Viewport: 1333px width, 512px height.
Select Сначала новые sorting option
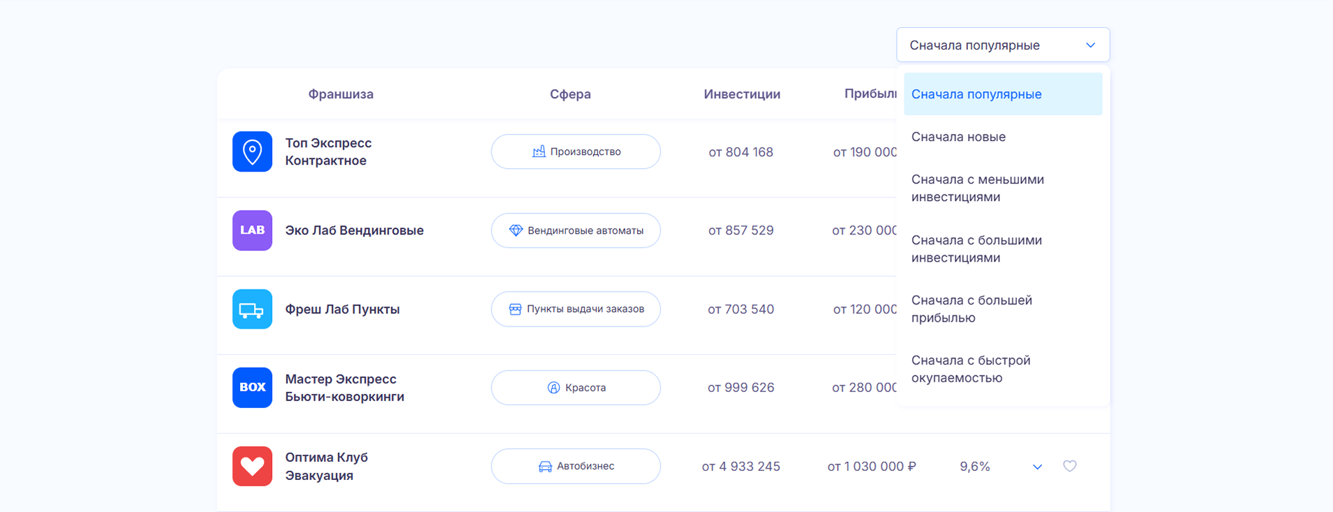1003,137
